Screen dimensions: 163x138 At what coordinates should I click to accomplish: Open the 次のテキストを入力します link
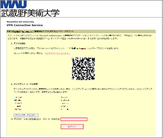coord(58,53)
